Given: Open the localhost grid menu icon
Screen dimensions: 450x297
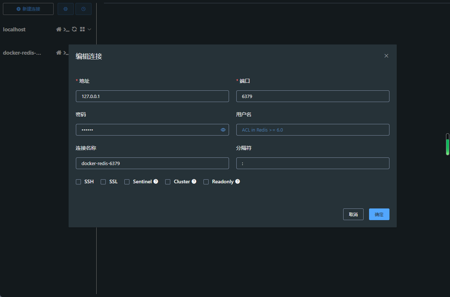Looking at the screenshot, I should (x=82, y=30).
